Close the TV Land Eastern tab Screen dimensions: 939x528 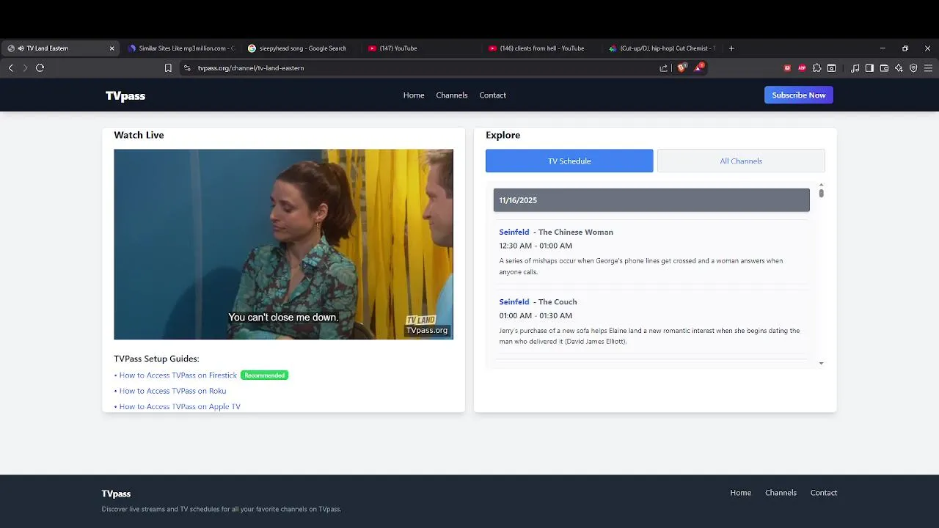tap(112, 48)
